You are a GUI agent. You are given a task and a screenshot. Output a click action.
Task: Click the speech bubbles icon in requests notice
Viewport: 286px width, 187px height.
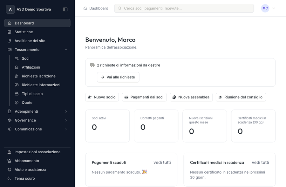pos(92,65)
